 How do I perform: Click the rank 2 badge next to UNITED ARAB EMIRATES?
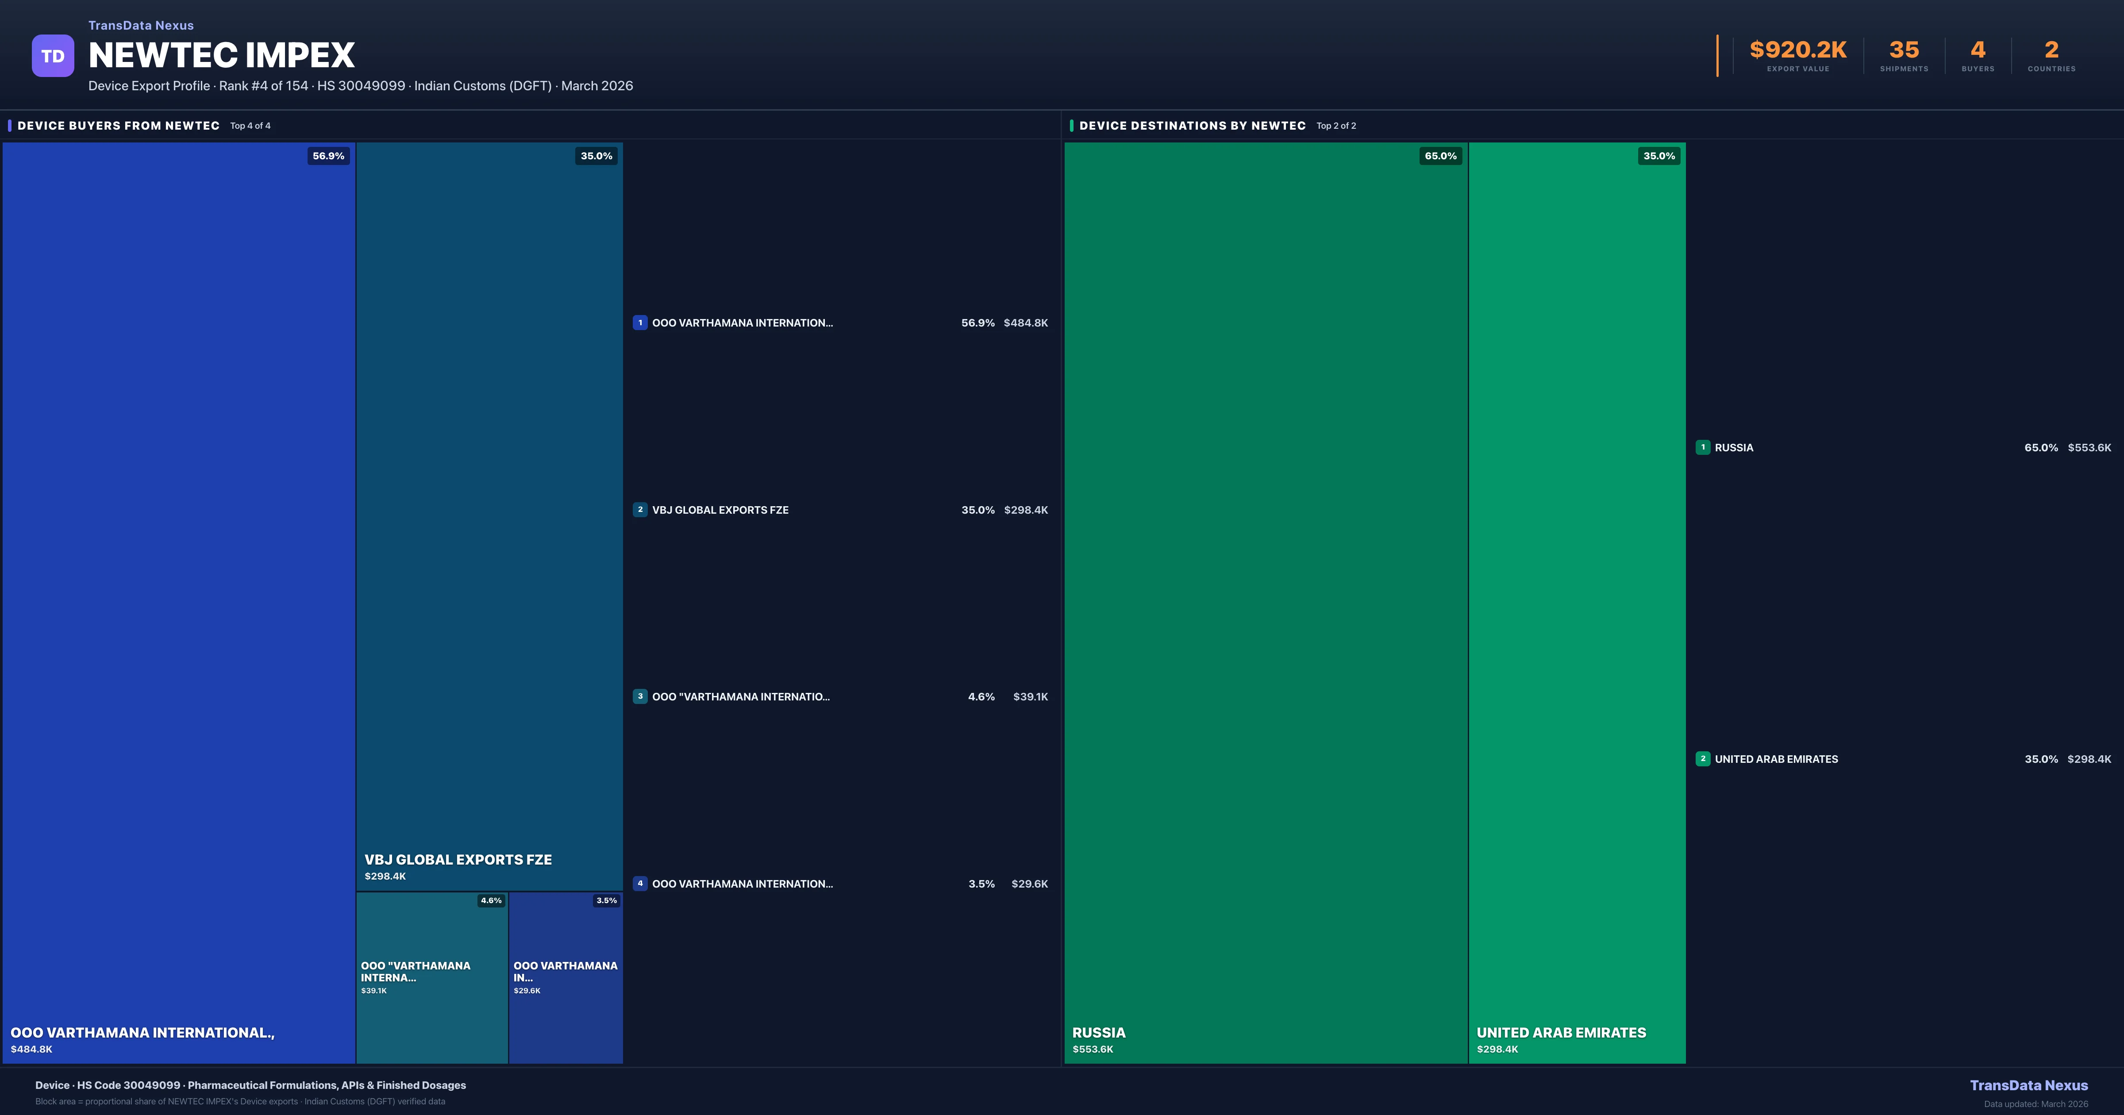coord(1704,759)
